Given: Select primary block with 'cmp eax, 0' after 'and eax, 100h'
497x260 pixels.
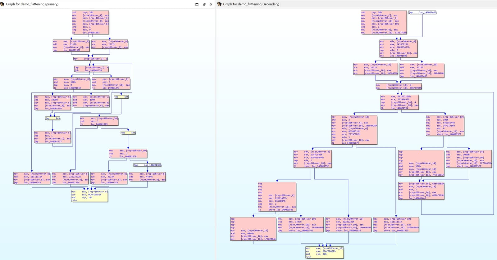Looking at the screenshot, I should click(71, 83).
